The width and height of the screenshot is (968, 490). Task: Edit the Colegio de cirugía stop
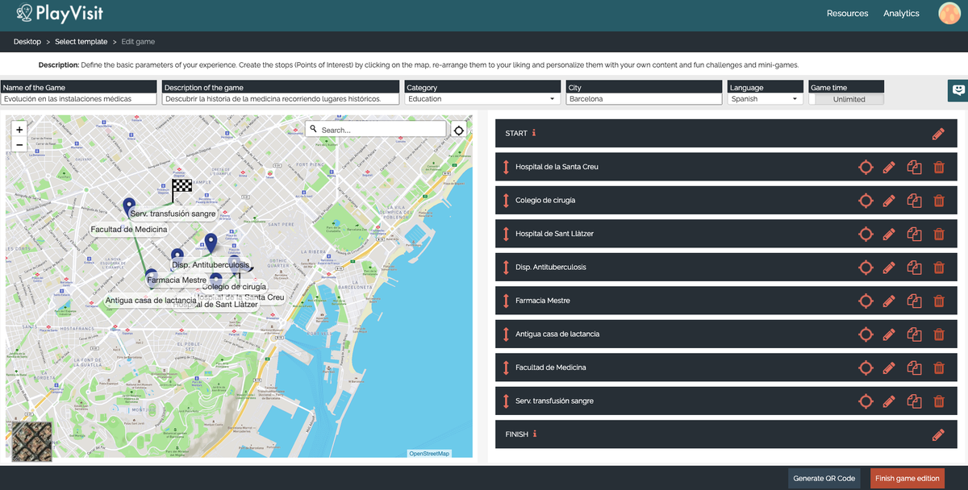point(889,201)
